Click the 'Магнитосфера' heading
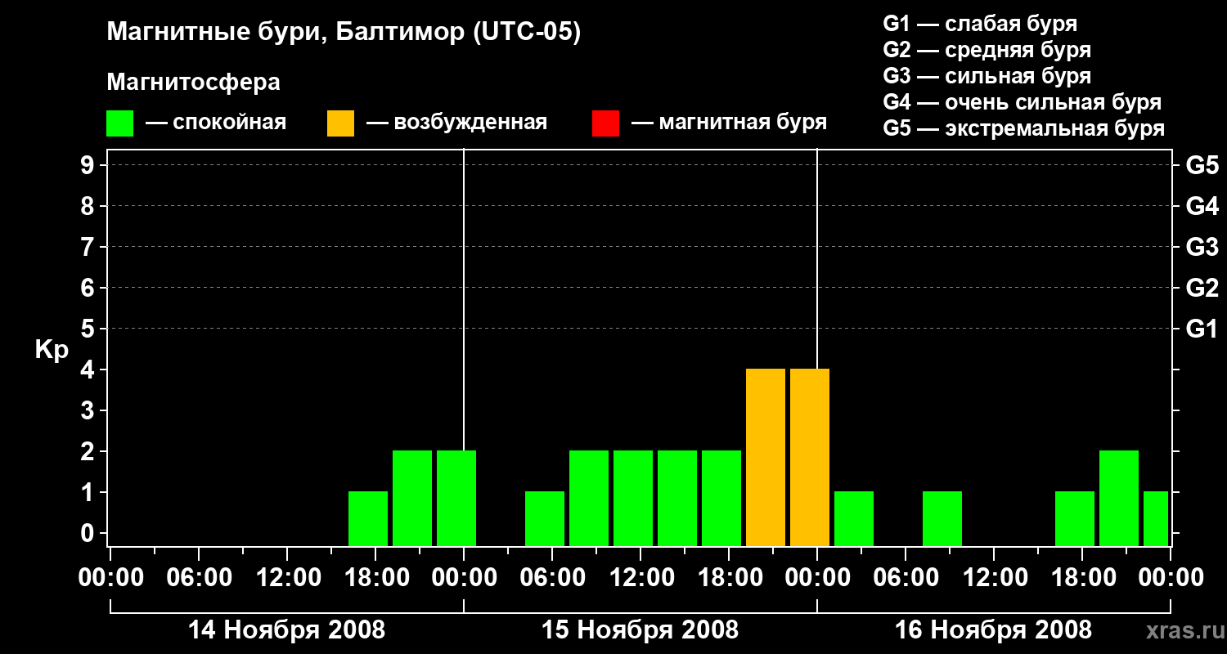 click(x=193, y=83)
